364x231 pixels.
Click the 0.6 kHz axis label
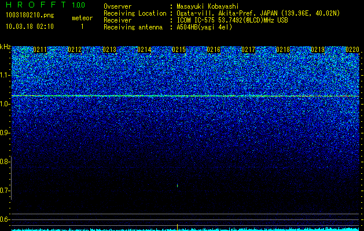(x=5, y=219)
